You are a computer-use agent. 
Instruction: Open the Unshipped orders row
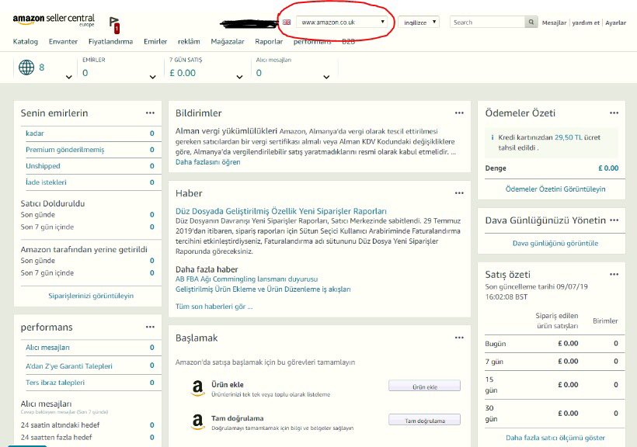[x=89, y=166]
